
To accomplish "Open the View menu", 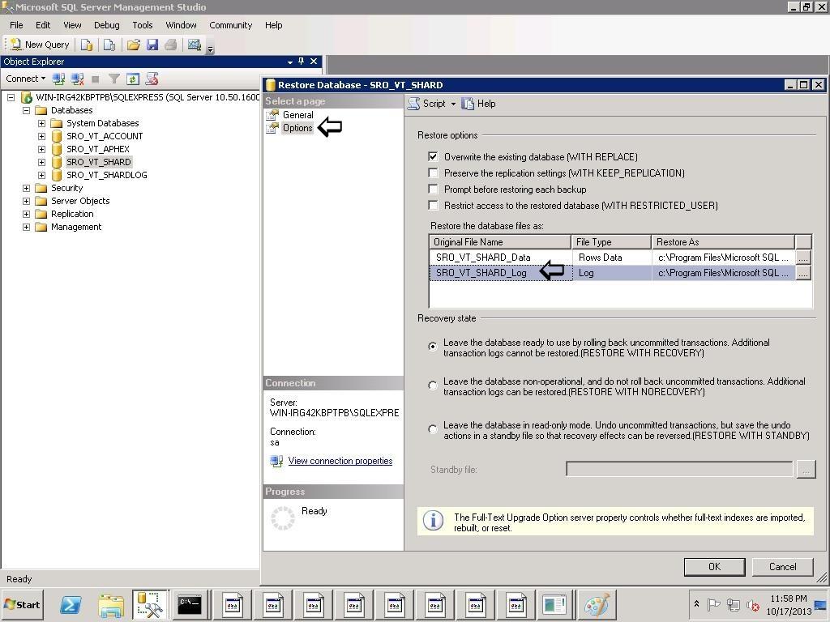I will click(72, 25).
